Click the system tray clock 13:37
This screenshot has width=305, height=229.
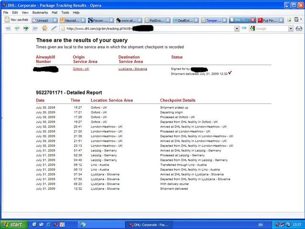[x=297, y=225]
